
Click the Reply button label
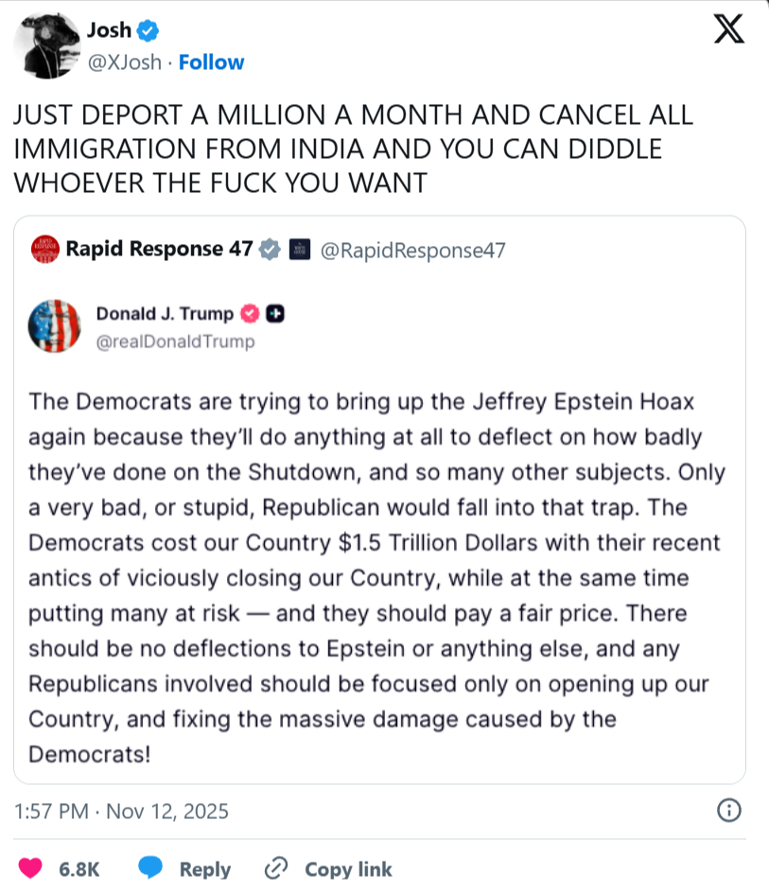[205, 869]
